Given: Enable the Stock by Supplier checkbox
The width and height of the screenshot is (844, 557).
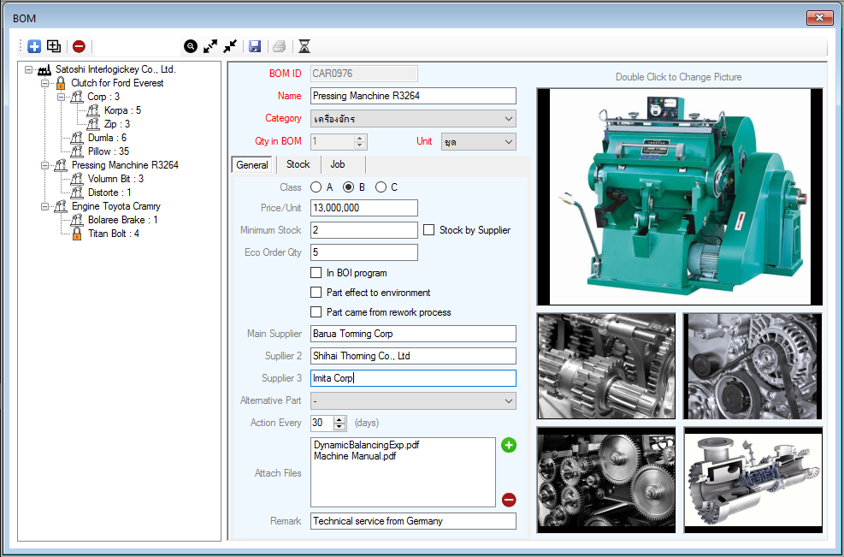Looking at the screenshot, I should point(429,230).
